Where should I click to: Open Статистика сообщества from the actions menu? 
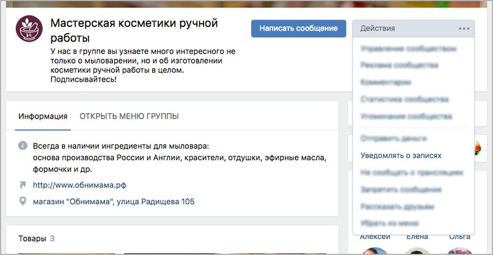pyautogui.click(x=404, y=100)
